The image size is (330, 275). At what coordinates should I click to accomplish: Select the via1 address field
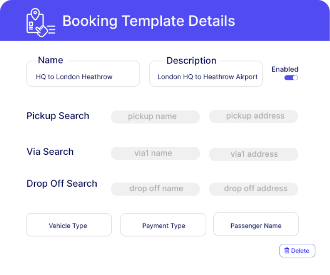pos(253,154)
